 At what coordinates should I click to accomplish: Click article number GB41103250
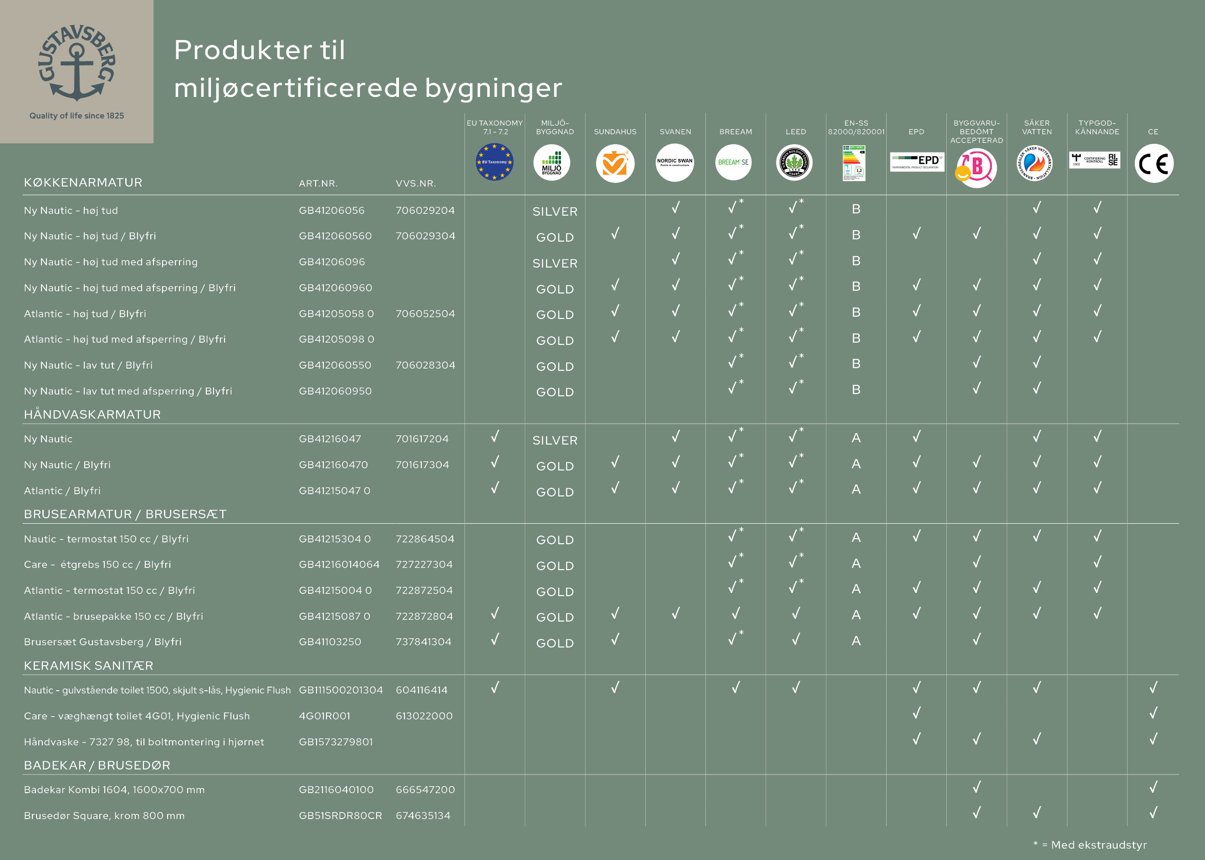(330, 641)
